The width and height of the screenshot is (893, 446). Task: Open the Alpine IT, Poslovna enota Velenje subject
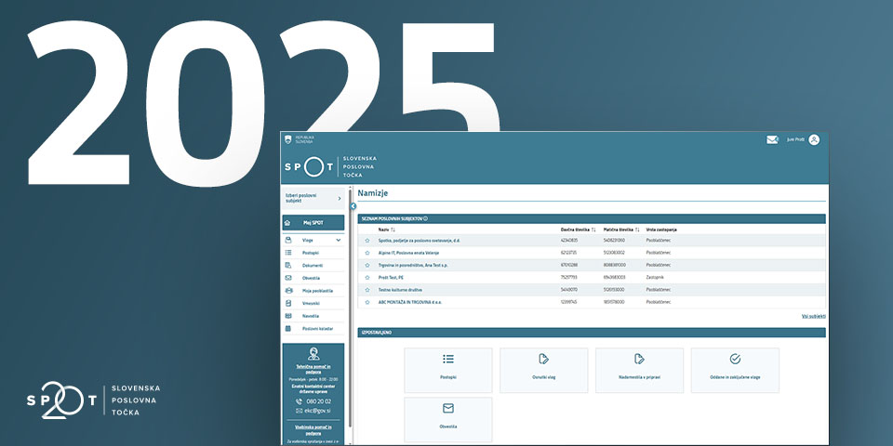pyautogui.click(x=409, y=253)
